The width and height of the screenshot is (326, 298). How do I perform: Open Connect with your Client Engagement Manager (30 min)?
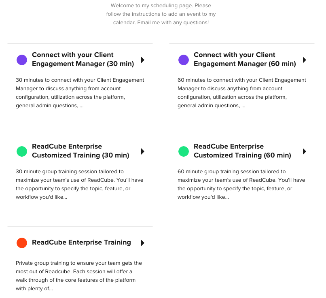83,59
